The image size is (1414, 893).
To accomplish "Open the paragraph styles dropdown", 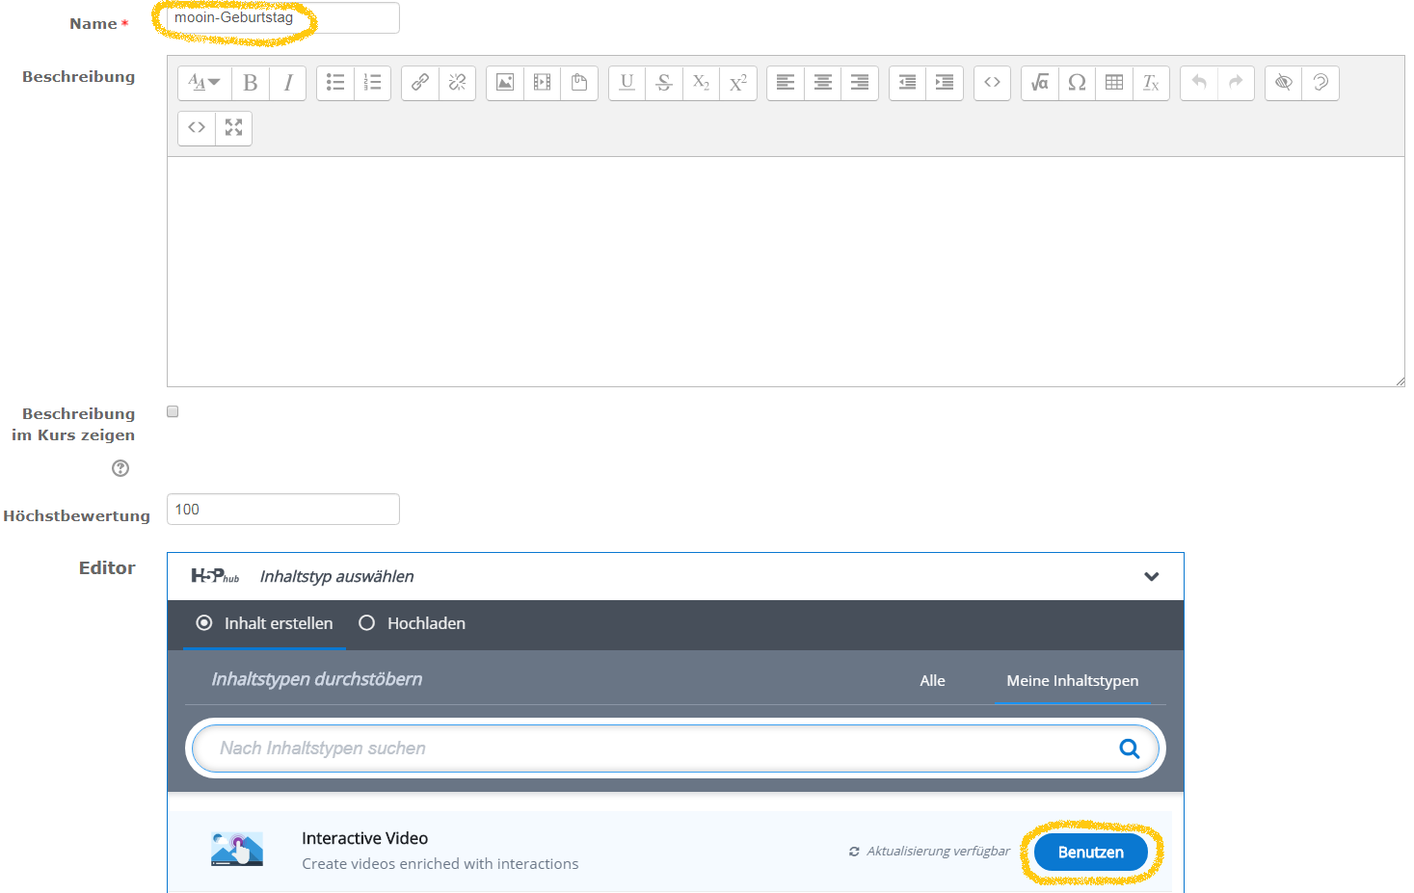I will coord(203,83).
